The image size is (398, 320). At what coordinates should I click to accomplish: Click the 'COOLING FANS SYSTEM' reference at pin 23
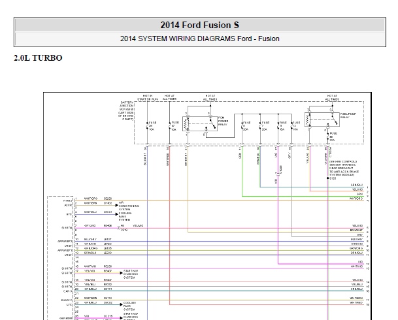click(x=129, y=306)
